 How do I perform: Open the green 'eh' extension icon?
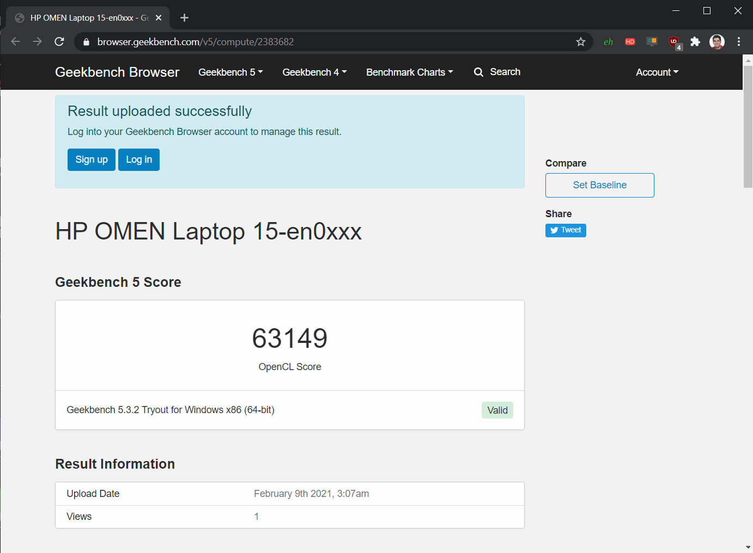coord(608,42)
